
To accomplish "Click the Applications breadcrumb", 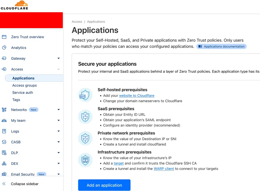I will click(96, 22).
